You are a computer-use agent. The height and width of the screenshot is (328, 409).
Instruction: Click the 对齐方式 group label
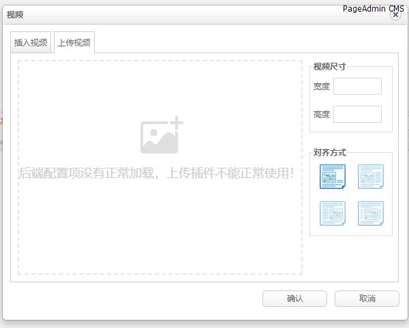(329, 152)
